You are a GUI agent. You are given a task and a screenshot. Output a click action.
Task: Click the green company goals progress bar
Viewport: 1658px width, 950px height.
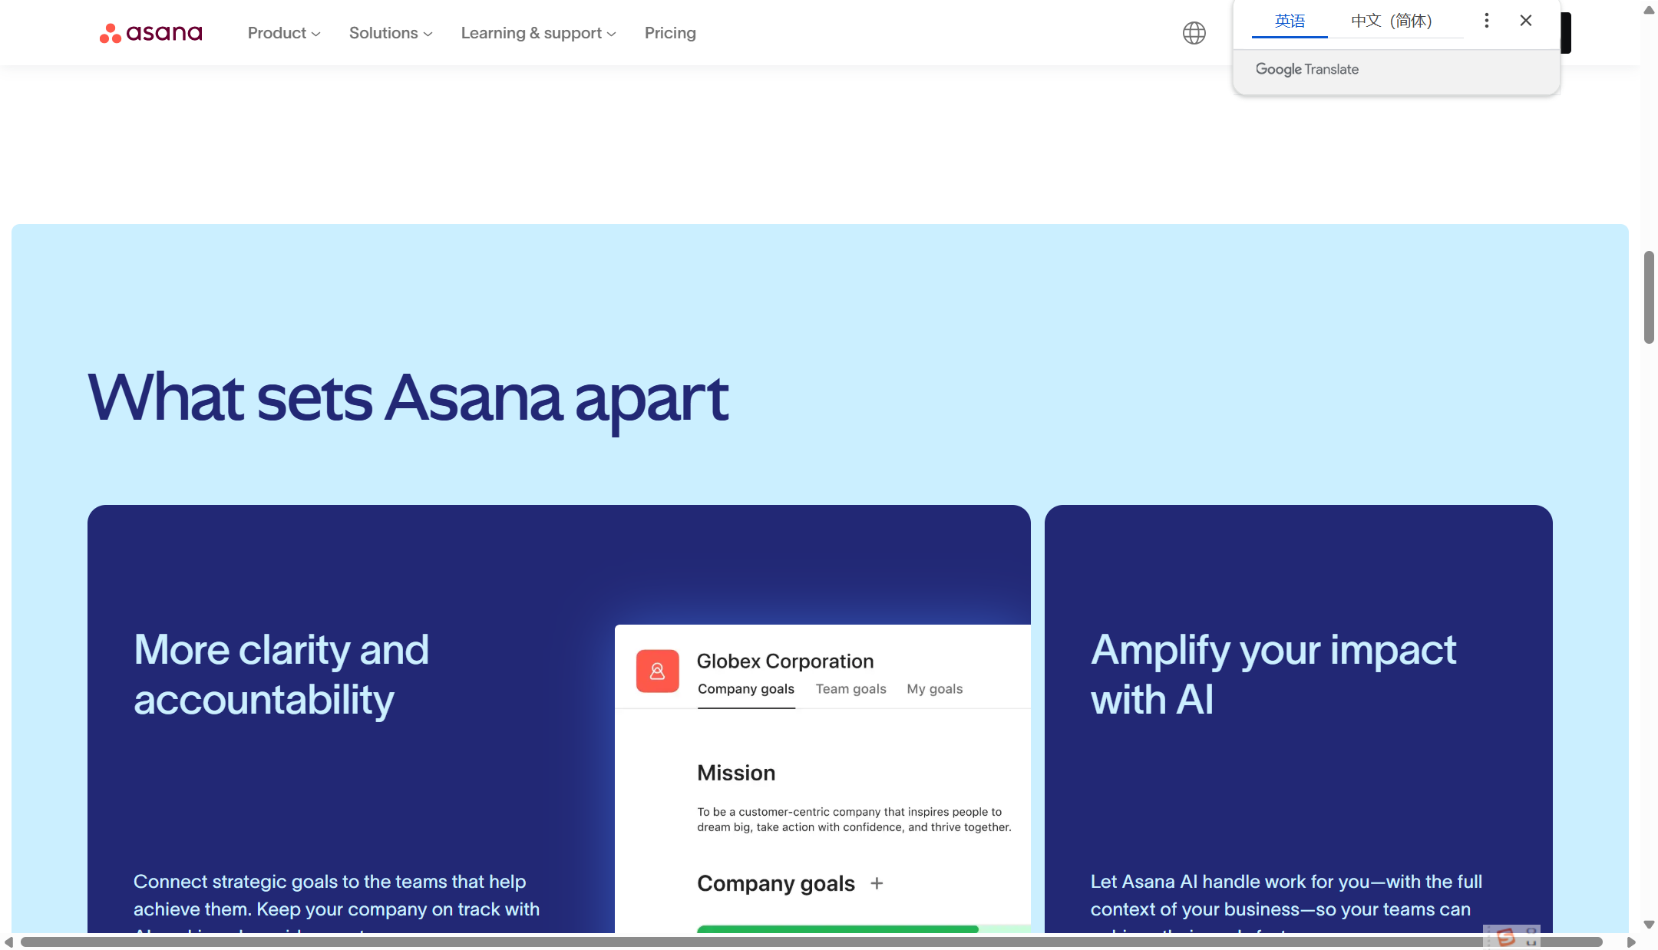pyautogui.click(x=837, y=929)
